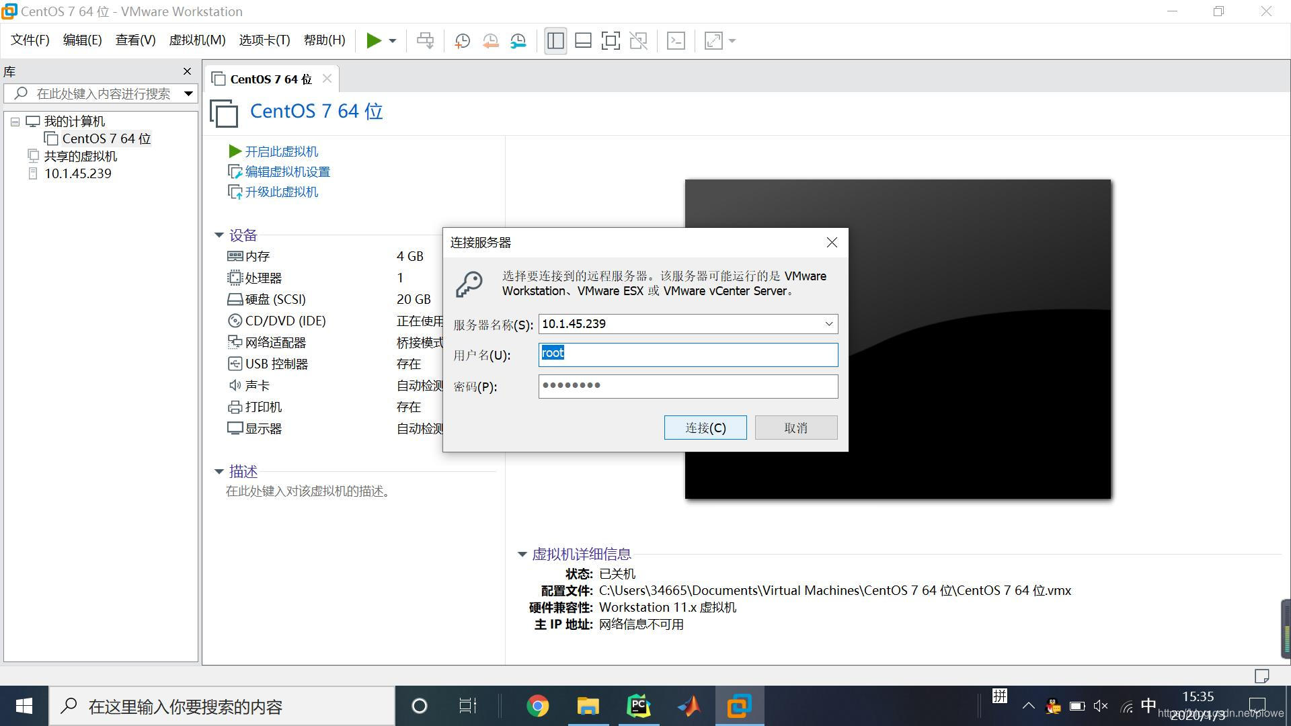The height and width of the screenshot is (726, 1291).
Task: Toggle the library panel visibility
Action: click(x=555, y=40)
